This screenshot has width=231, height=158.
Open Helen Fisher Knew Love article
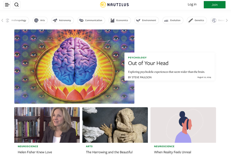(x=35, y=152)
